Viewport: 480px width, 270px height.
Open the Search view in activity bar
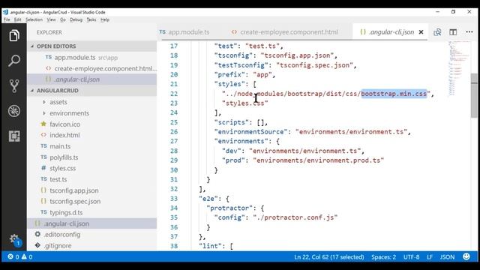(14, 61)
